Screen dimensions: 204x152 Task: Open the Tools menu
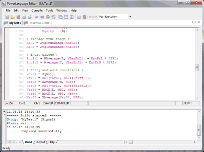(x=49, y=11)
